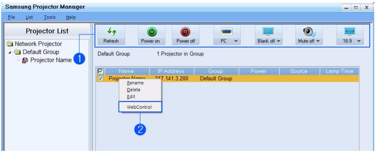Click the Projector Name device icon in tree
This screenshot has height=153, width=376.
point(25,60)
